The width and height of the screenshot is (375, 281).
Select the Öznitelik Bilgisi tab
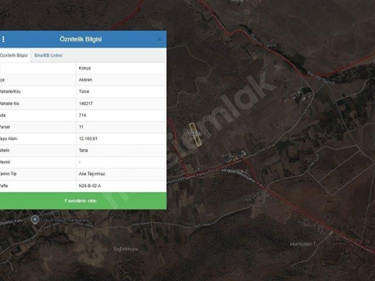[14, 55]
